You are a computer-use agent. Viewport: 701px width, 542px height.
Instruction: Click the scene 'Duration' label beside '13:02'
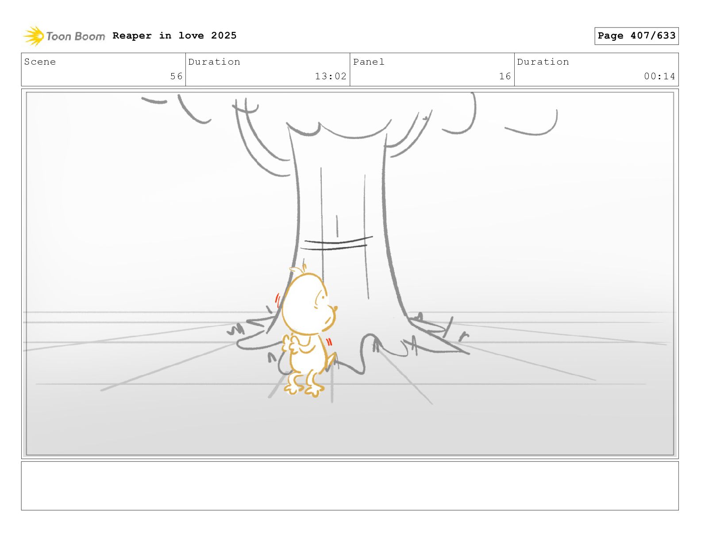click(x=214, y=62)
